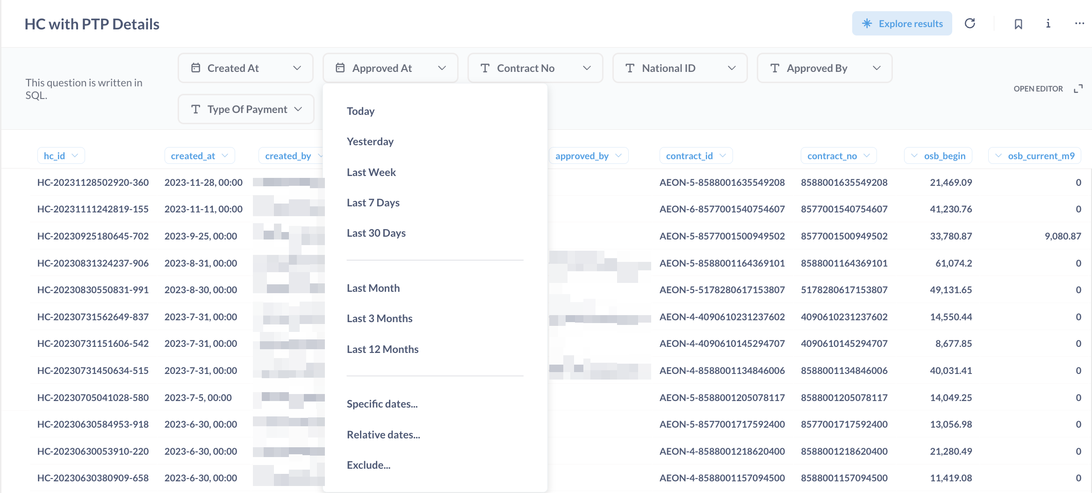The height and width of the screenshot is (493, 1092).
Task: Open the Created At filter dropdown
Action: pos(245,68)
